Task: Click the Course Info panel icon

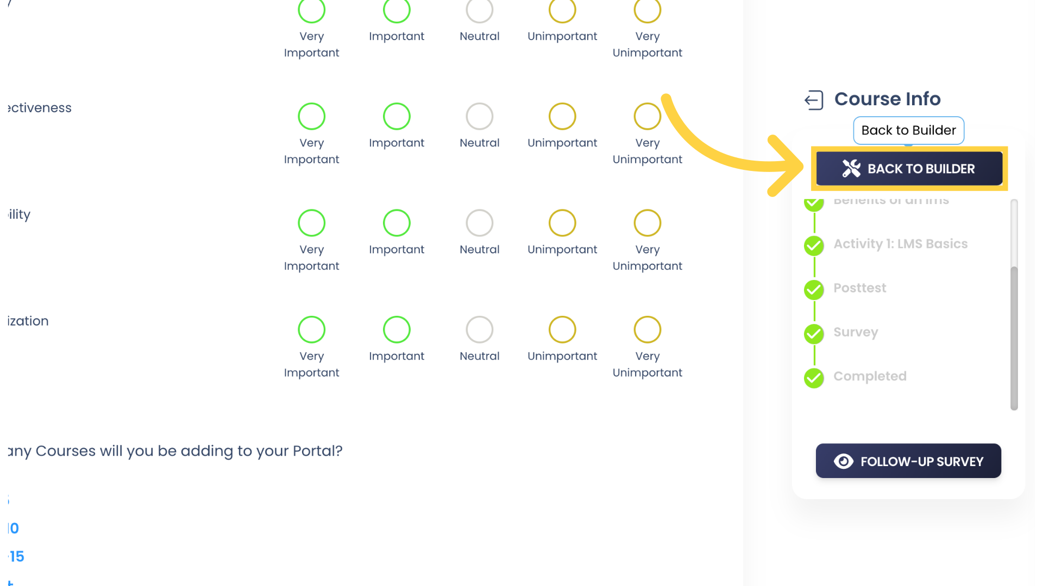Action: (814, 99)
